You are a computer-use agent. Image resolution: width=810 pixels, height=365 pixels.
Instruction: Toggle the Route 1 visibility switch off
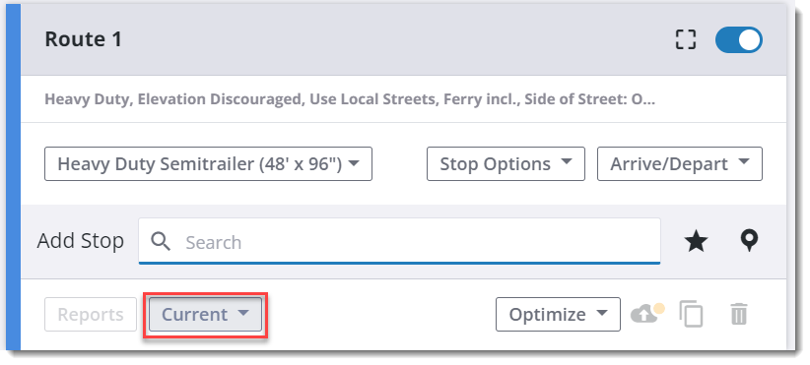pyautogui.click(x=738, y=40)
